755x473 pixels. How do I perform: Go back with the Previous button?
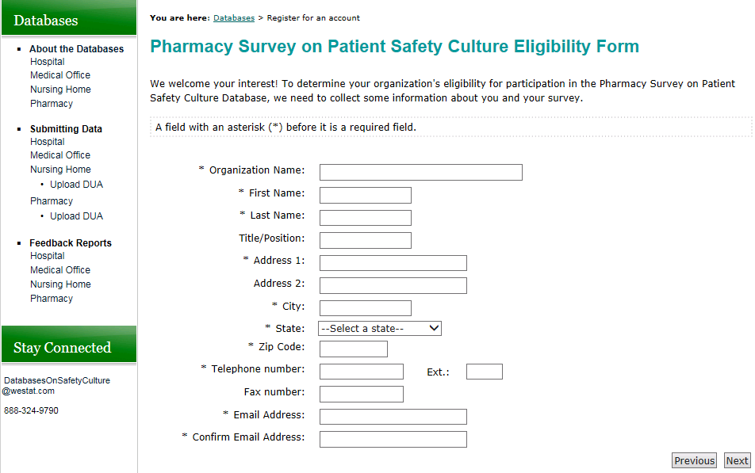tap(694, 461)
